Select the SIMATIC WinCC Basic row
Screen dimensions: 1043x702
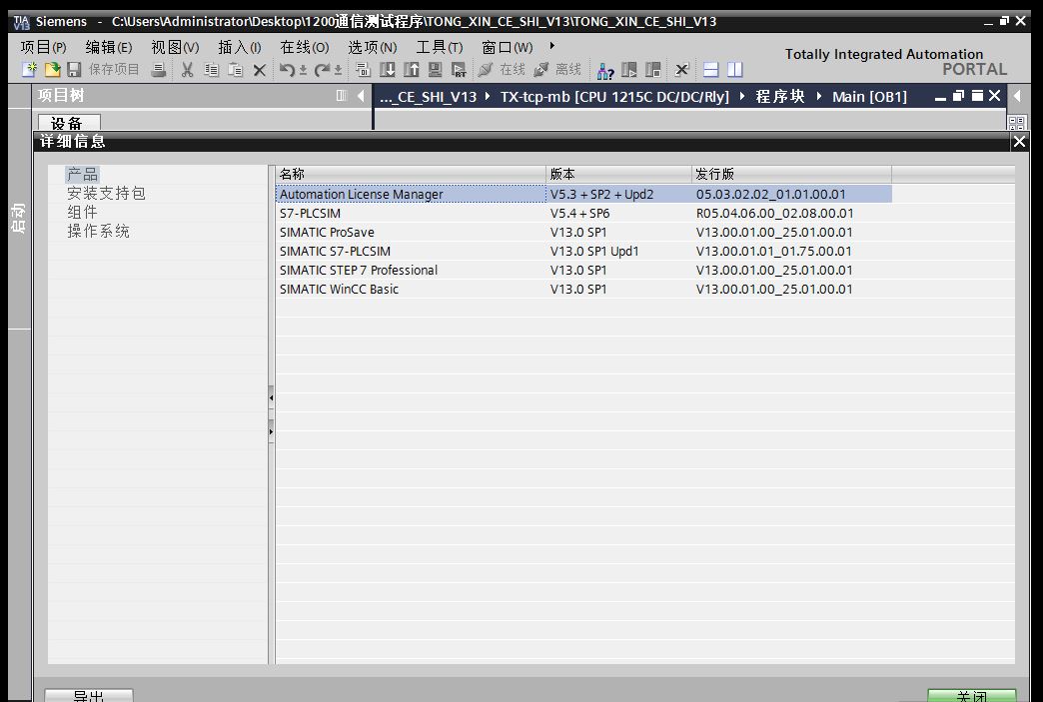583,289
